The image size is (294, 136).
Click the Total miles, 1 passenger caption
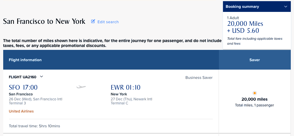point(254,105)
